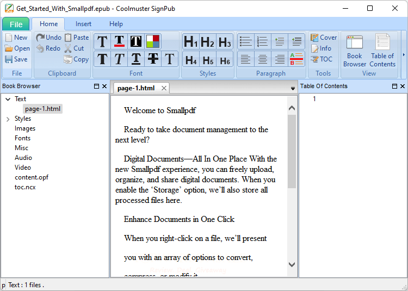This screenshot has height=291, width=408.
Task: Toggle the Table of Contents view
Action: (x=382, y=51)
